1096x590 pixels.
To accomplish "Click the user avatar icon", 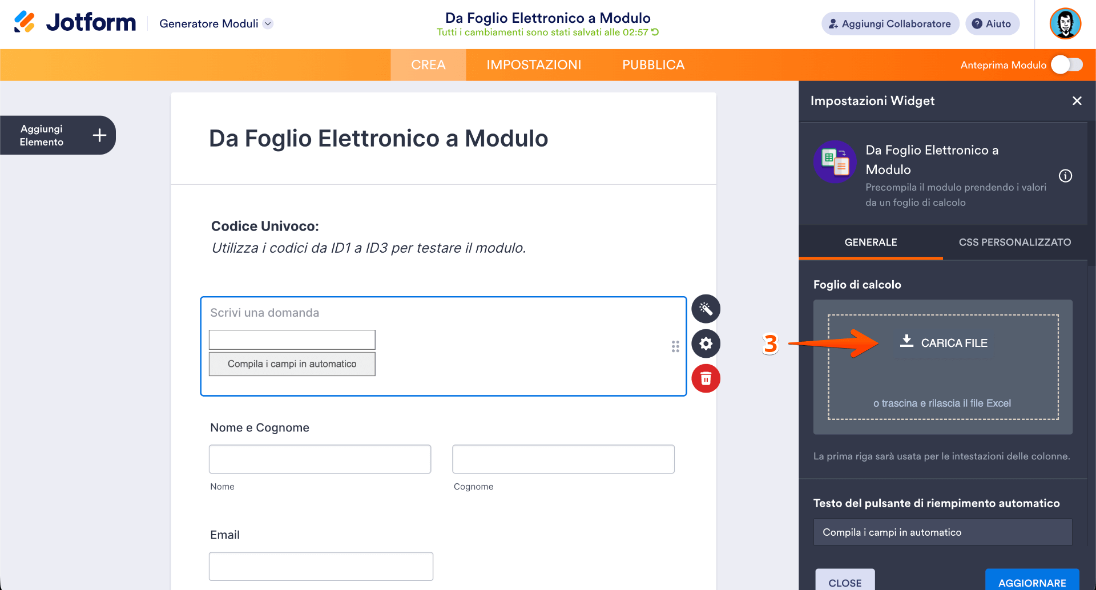I will (1065, 24).
